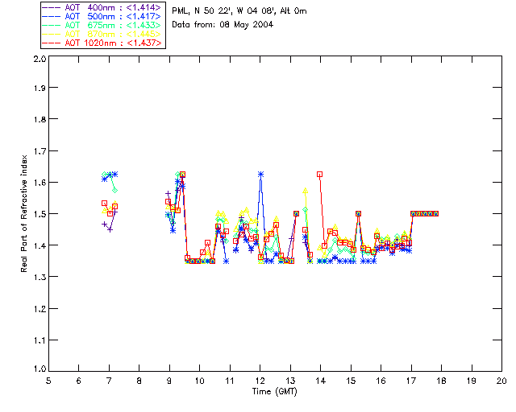Click the y-axis tick label 1.8
This screenshot has height=412, width=516.
[x=40, y=119]
